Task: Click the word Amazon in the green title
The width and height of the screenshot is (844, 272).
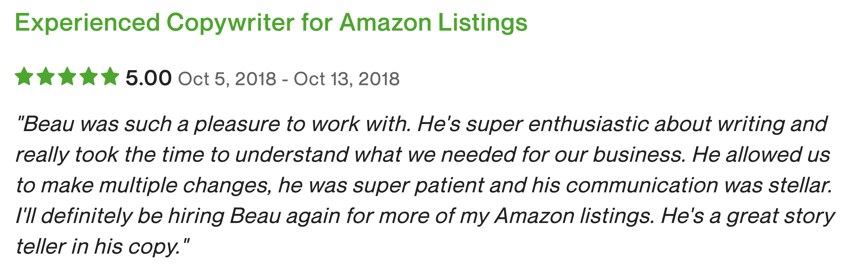Action: coord(386,23)
